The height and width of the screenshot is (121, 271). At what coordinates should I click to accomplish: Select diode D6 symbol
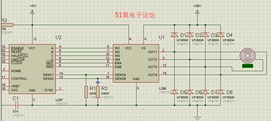[190, 92]
